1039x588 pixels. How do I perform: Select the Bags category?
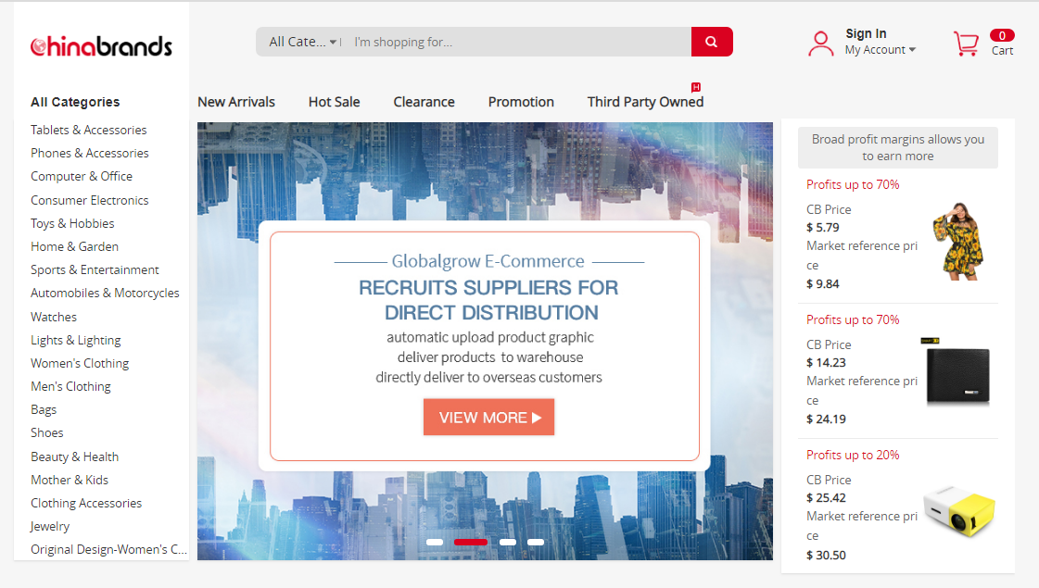(44, 409)
